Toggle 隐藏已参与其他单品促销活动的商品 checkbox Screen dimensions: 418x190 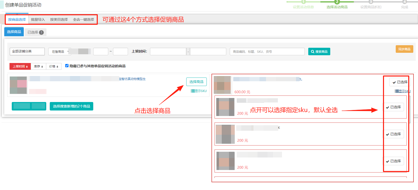click(x=67, y=66)
